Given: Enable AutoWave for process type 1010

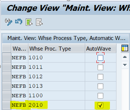Looking at the screenshot, I should (100, 58).
